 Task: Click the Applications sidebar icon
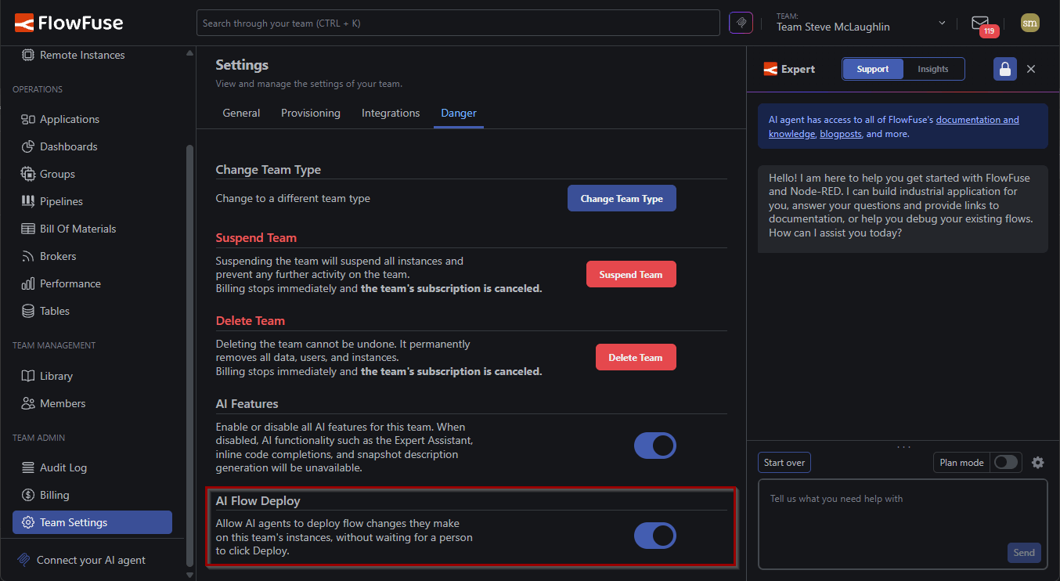tap(28, 119)
